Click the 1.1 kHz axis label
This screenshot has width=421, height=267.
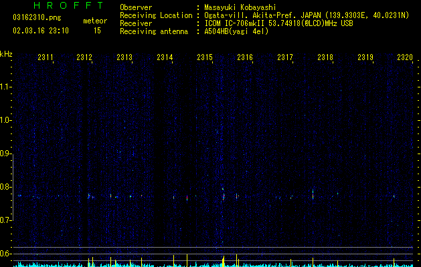click(6, 87)
